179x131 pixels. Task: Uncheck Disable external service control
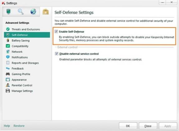point(57,54)
